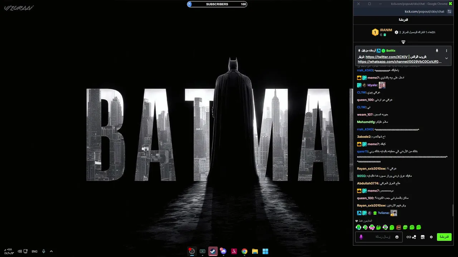
Task: Click the three-dots points icon
Action: click(x=414, y=237)
